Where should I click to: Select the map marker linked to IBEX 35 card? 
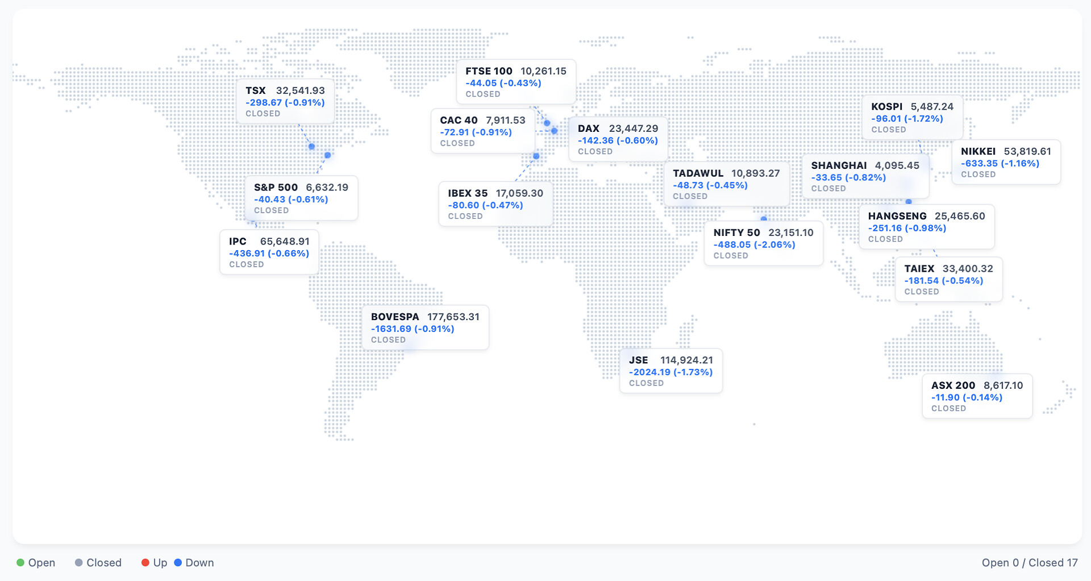click(x=536, y=156)
